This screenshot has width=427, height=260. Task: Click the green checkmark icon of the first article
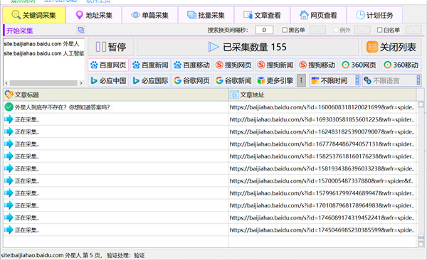click(x=9, y=107)
